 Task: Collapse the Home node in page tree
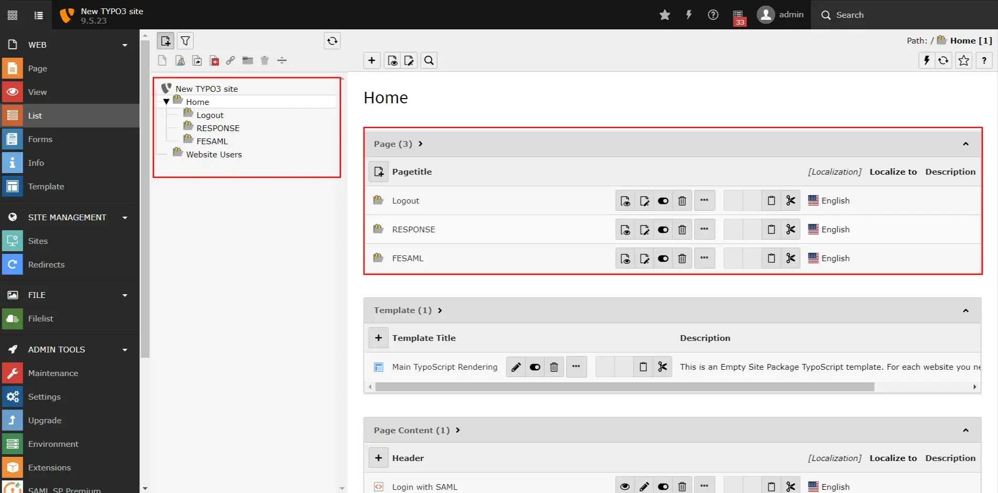point(167,102)
